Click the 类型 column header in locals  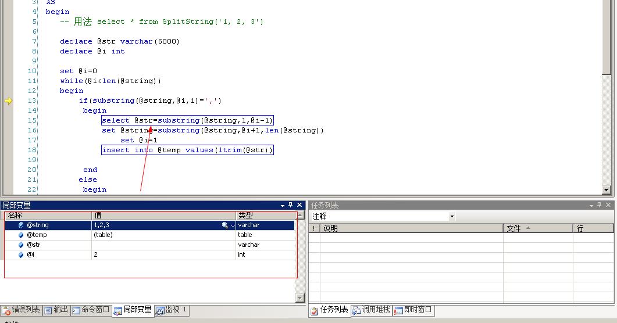pos(266,216)
